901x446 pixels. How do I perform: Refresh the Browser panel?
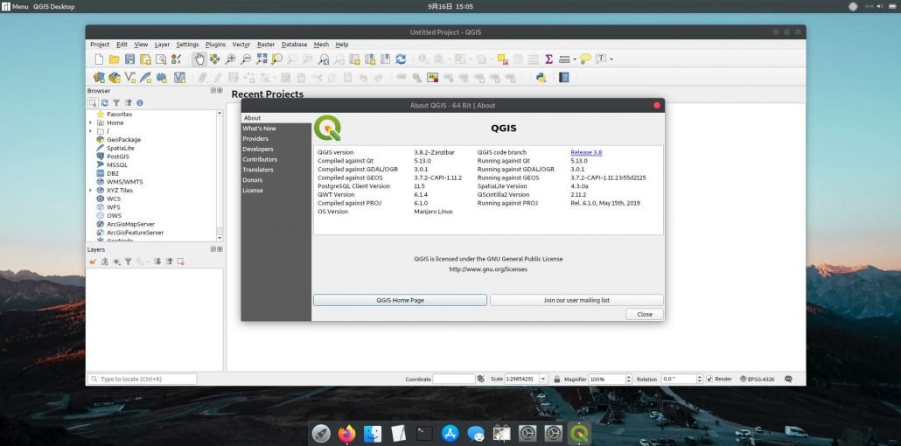pos(105,103)
